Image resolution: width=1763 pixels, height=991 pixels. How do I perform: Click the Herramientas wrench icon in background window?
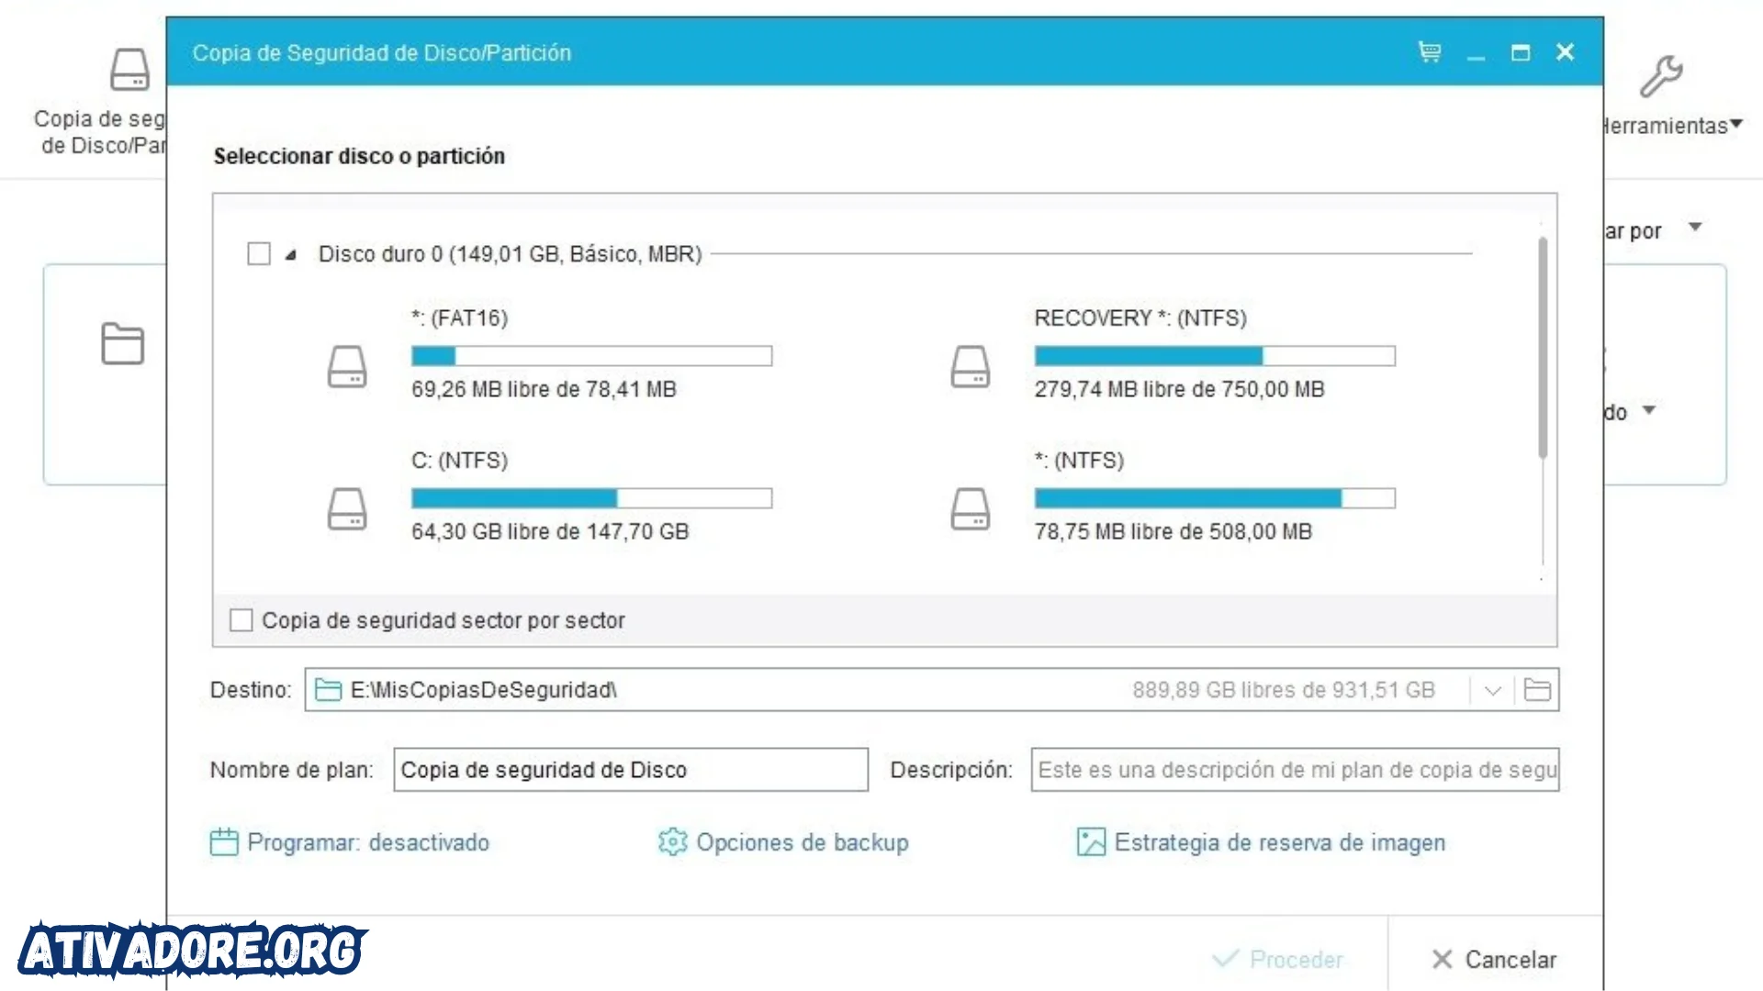pyautogui.click(x=1661, y=76)
